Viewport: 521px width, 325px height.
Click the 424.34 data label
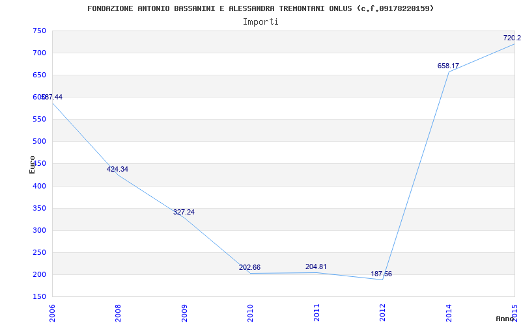click(117, 169)
